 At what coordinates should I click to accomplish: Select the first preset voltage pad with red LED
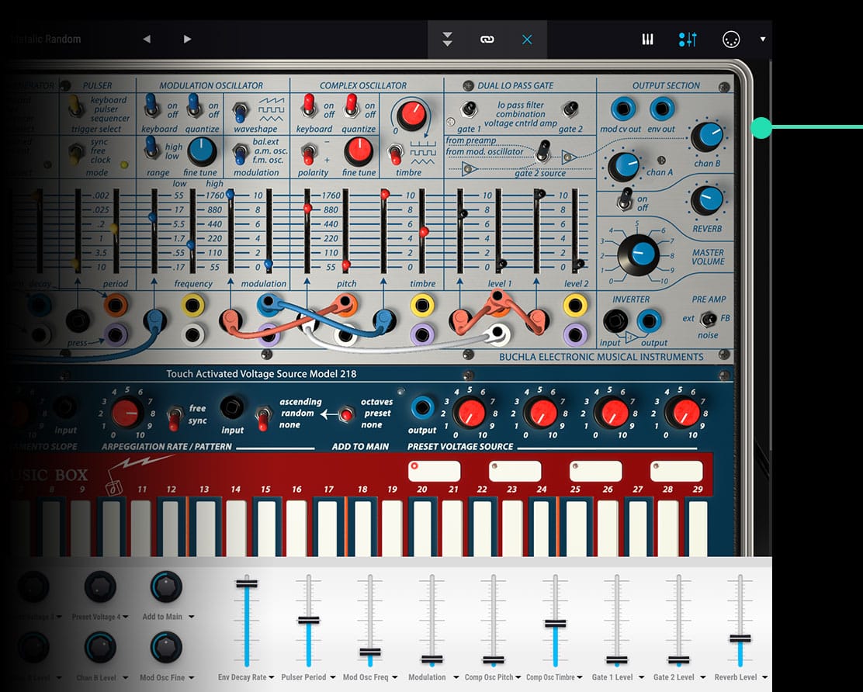click(435, 472)
